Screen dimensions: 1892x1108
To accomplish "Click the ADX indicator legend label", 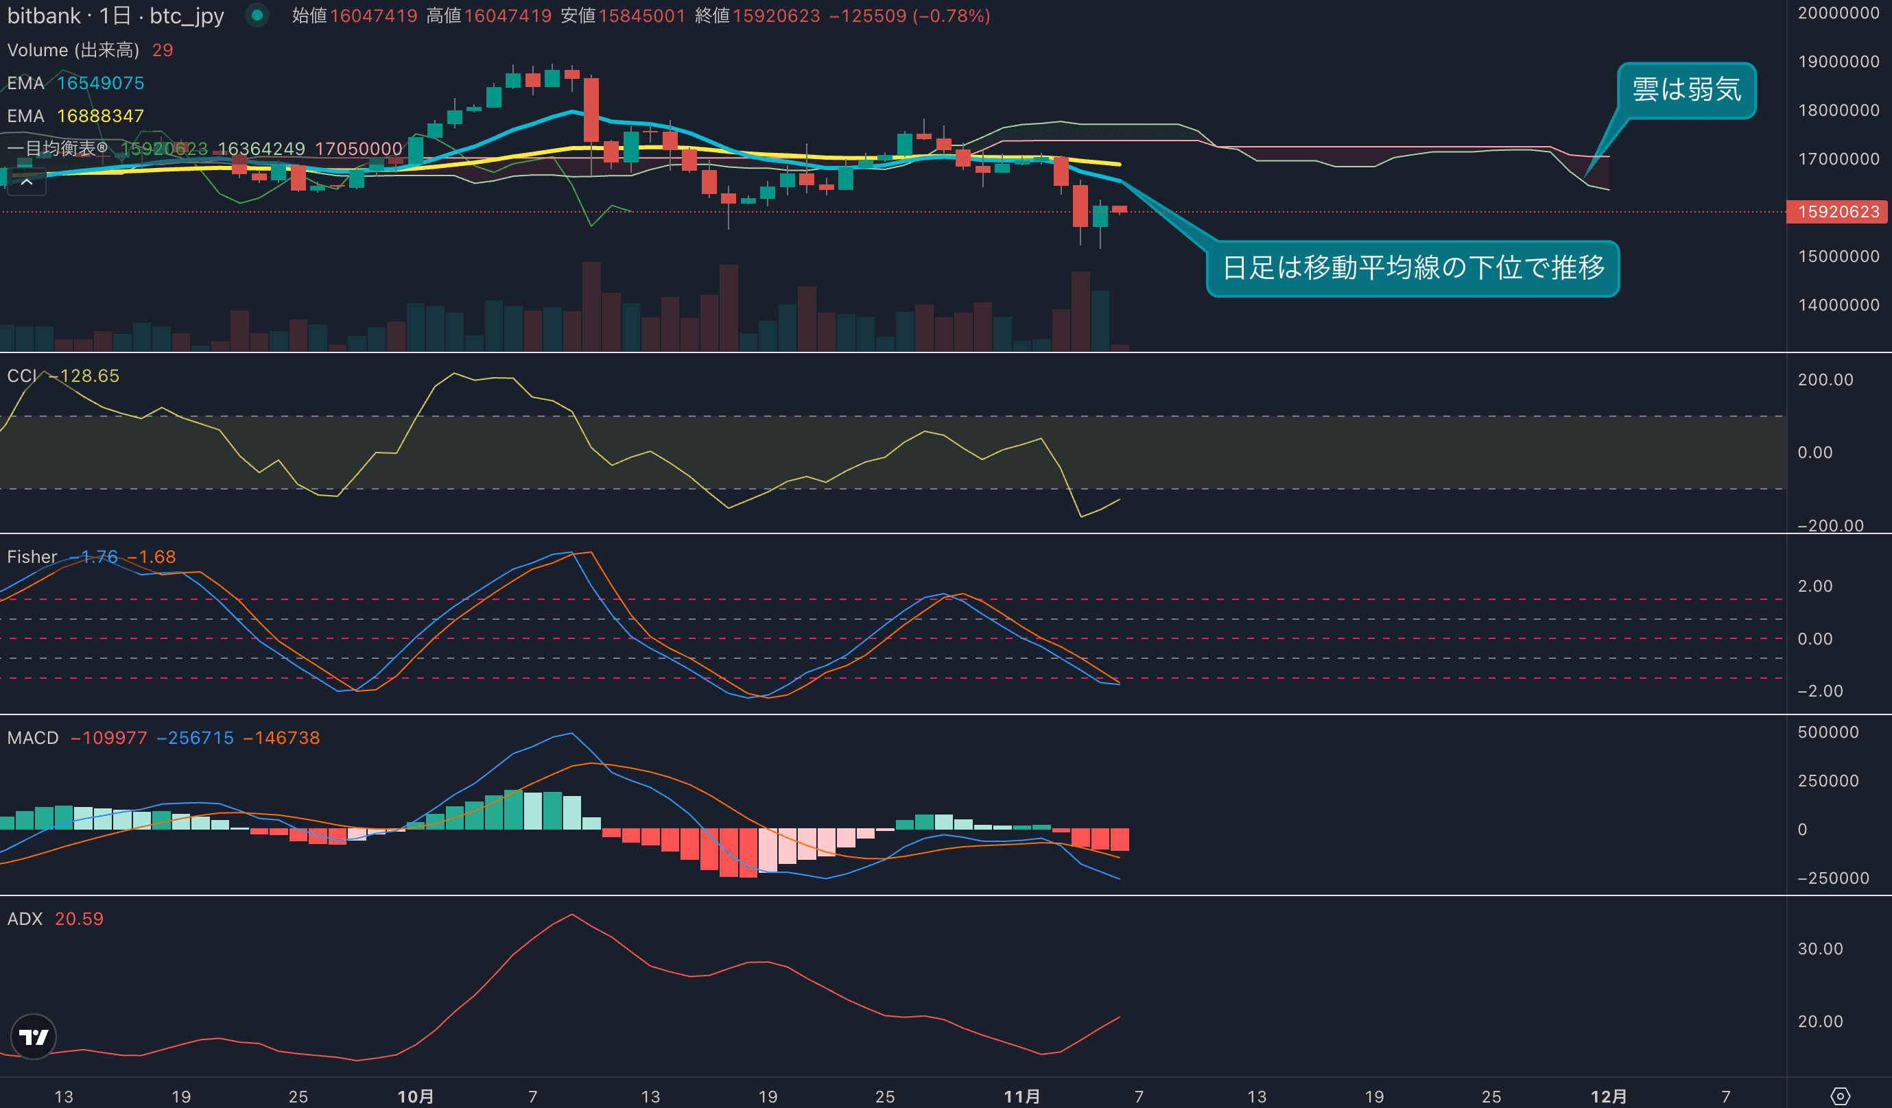I will (25, 919).
